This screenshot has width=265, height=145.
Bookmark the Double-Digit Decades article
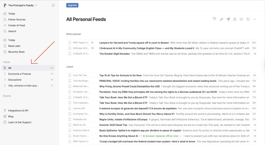point(70,54)
